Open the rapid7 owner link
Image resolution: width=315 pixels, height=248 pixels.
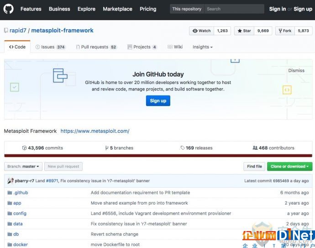pos(18,31)
